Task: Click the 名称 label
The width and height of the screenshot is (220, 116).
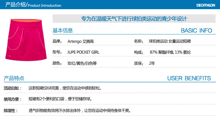Action: (x=139, y=41)
